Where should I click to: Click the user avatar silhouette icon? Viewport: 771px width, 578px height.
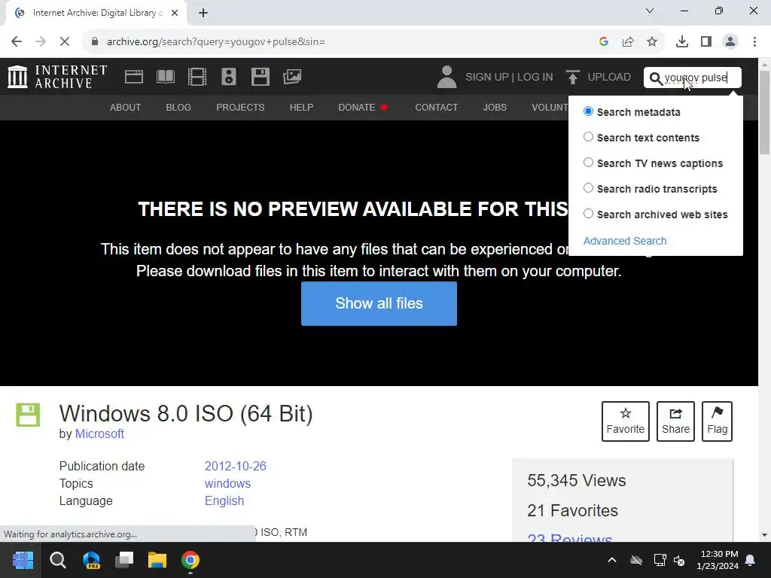pyautogui.click(x=446, y=78)
